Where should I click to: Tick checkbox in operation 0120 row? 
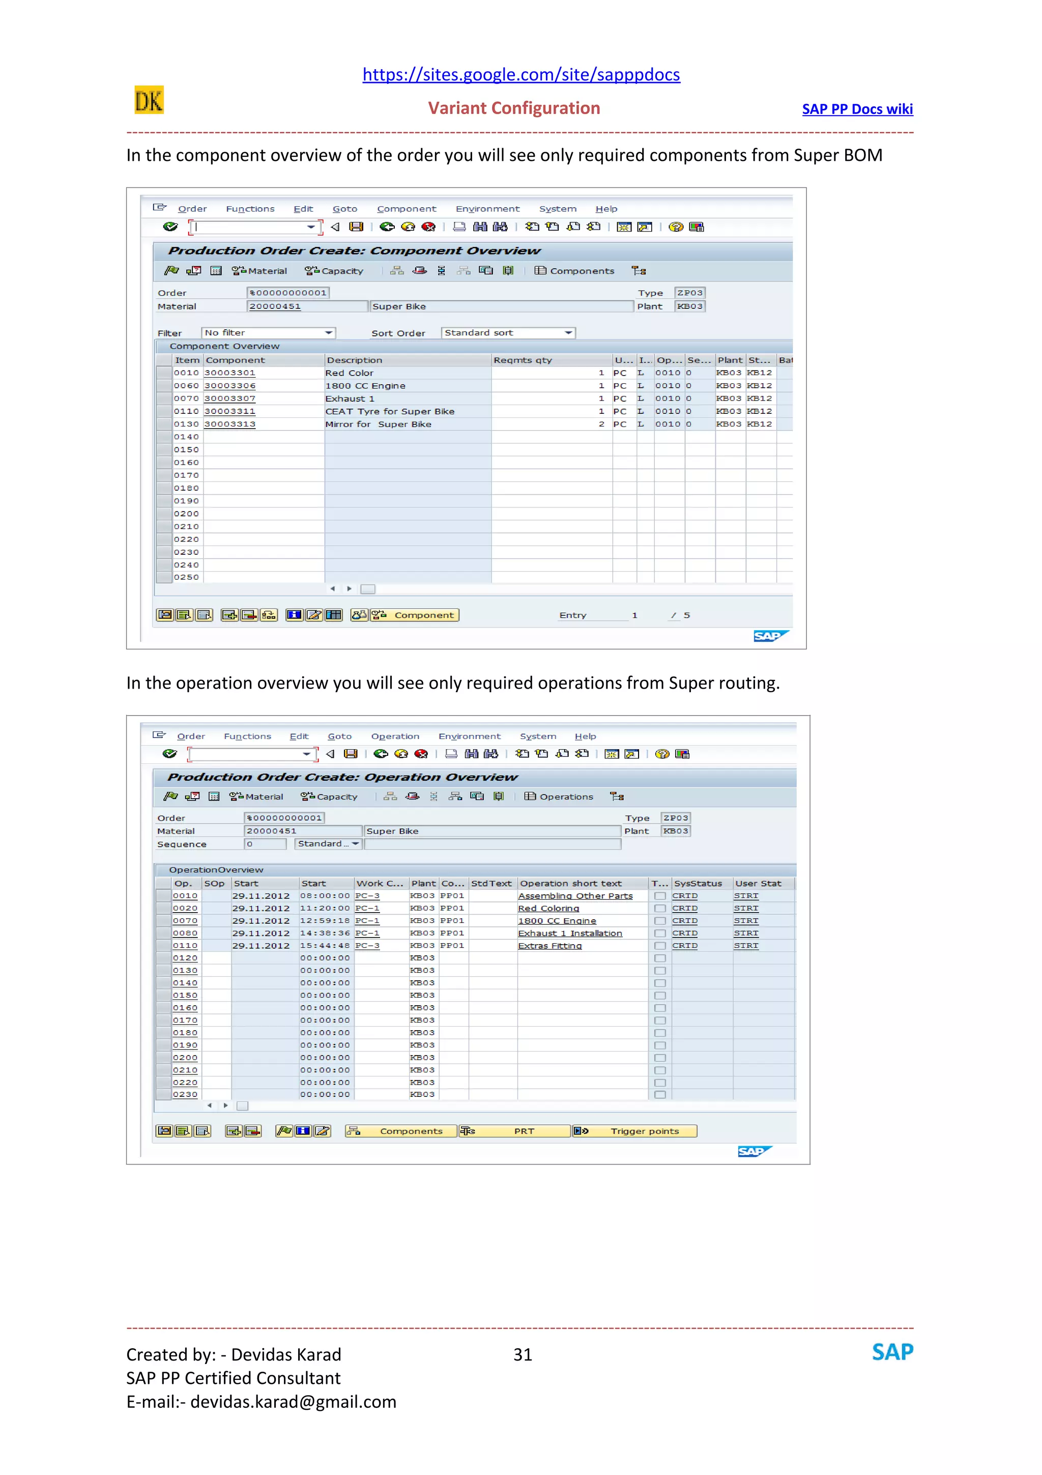659,958
